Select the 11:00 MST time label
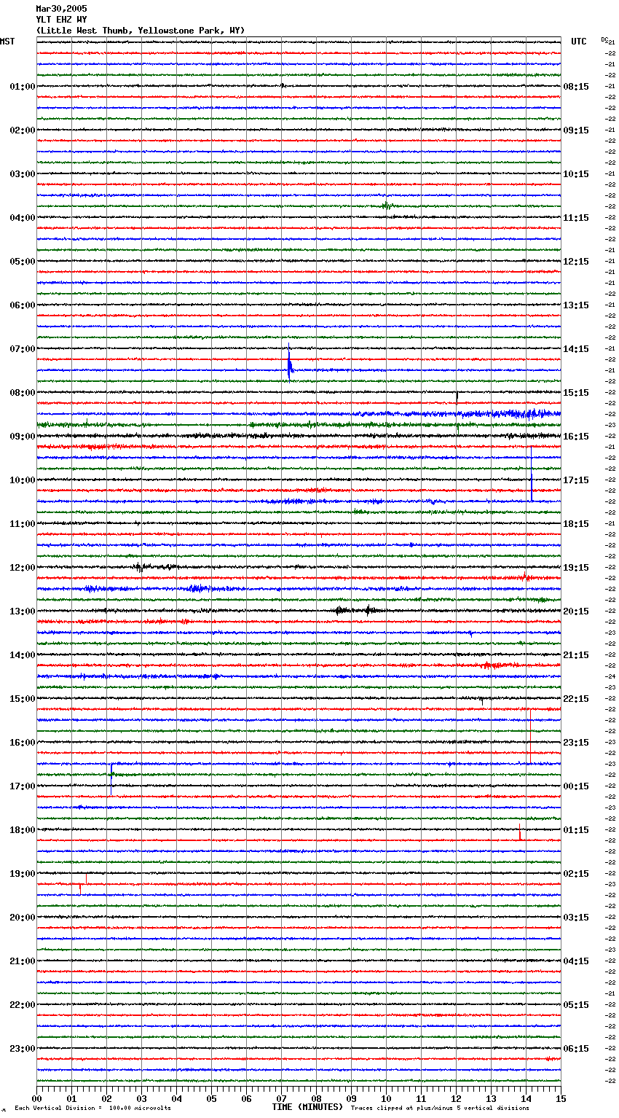 (x=23, y=524)
